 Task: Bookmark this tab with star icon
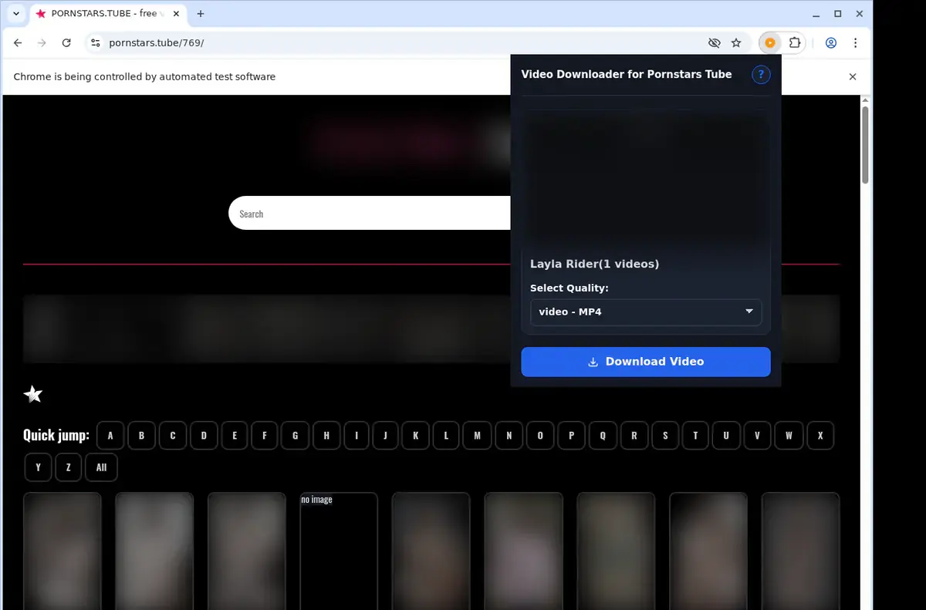click(x=736, y=43)
